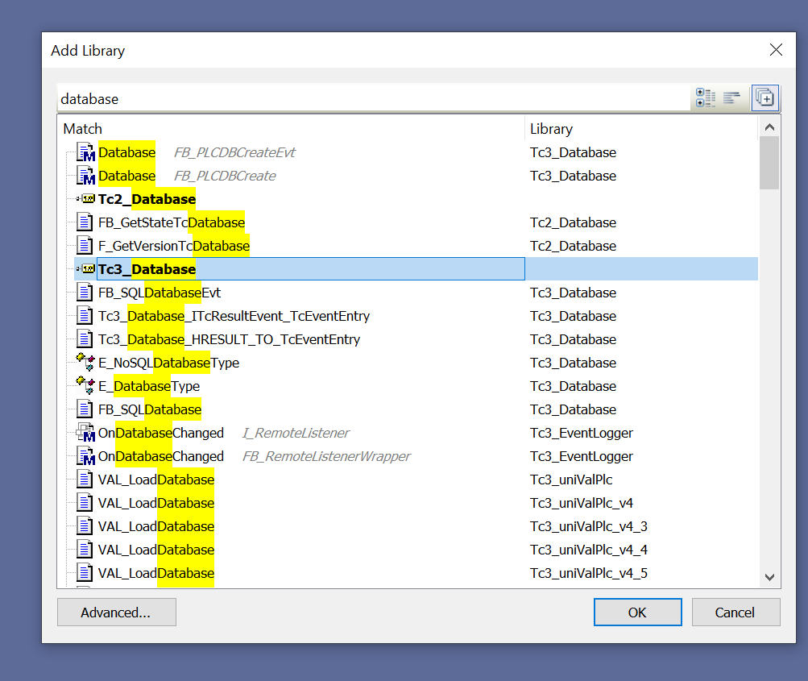Click document icon of FB_SQLDatabase
808x681 pixels.
85,409
